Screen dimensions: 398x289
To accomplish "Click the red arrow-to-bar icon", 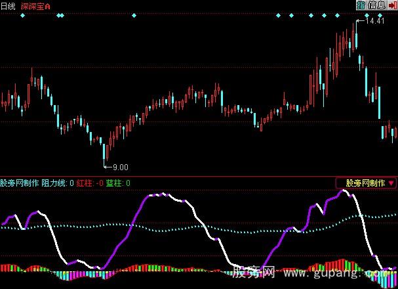I will 392,5.
